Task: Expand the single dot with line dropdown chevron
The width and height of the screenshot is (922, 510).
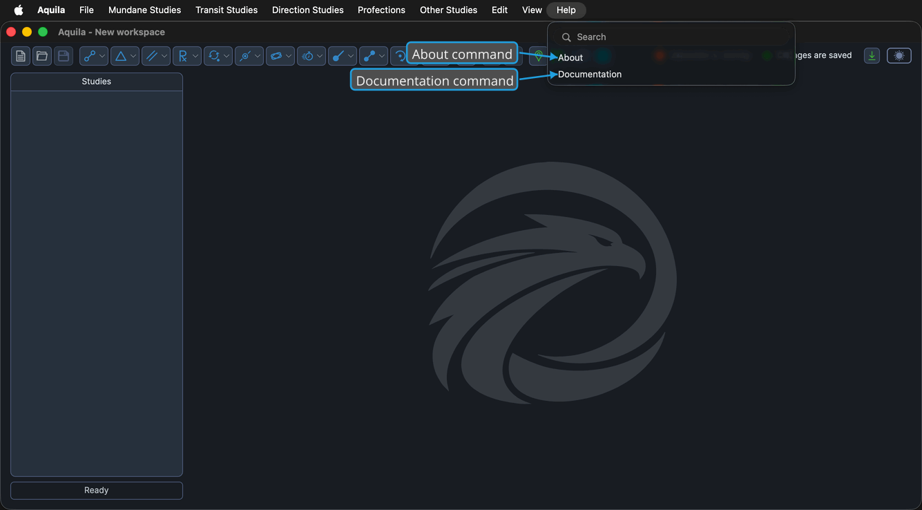Action: [x=351, y=56]
